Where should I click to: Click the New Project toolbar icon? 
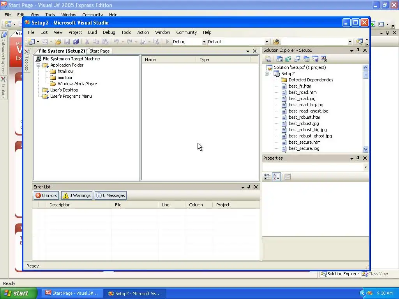[x=32, y=42]
